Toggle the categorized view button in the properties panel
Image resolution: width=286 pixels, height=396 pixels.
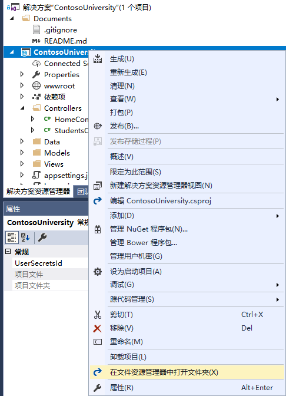[12, 237]
